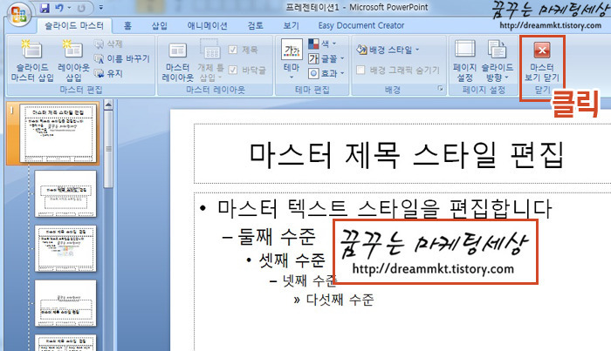Click the master title text 마스터 제목 스타일 편집
The image size is (611, 351).
tap(407, 154)
